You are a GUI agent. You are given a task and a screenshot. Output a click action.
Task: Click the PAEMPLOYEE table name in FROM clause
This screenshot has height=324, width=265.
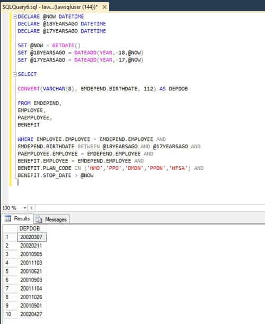pos(33,117)
